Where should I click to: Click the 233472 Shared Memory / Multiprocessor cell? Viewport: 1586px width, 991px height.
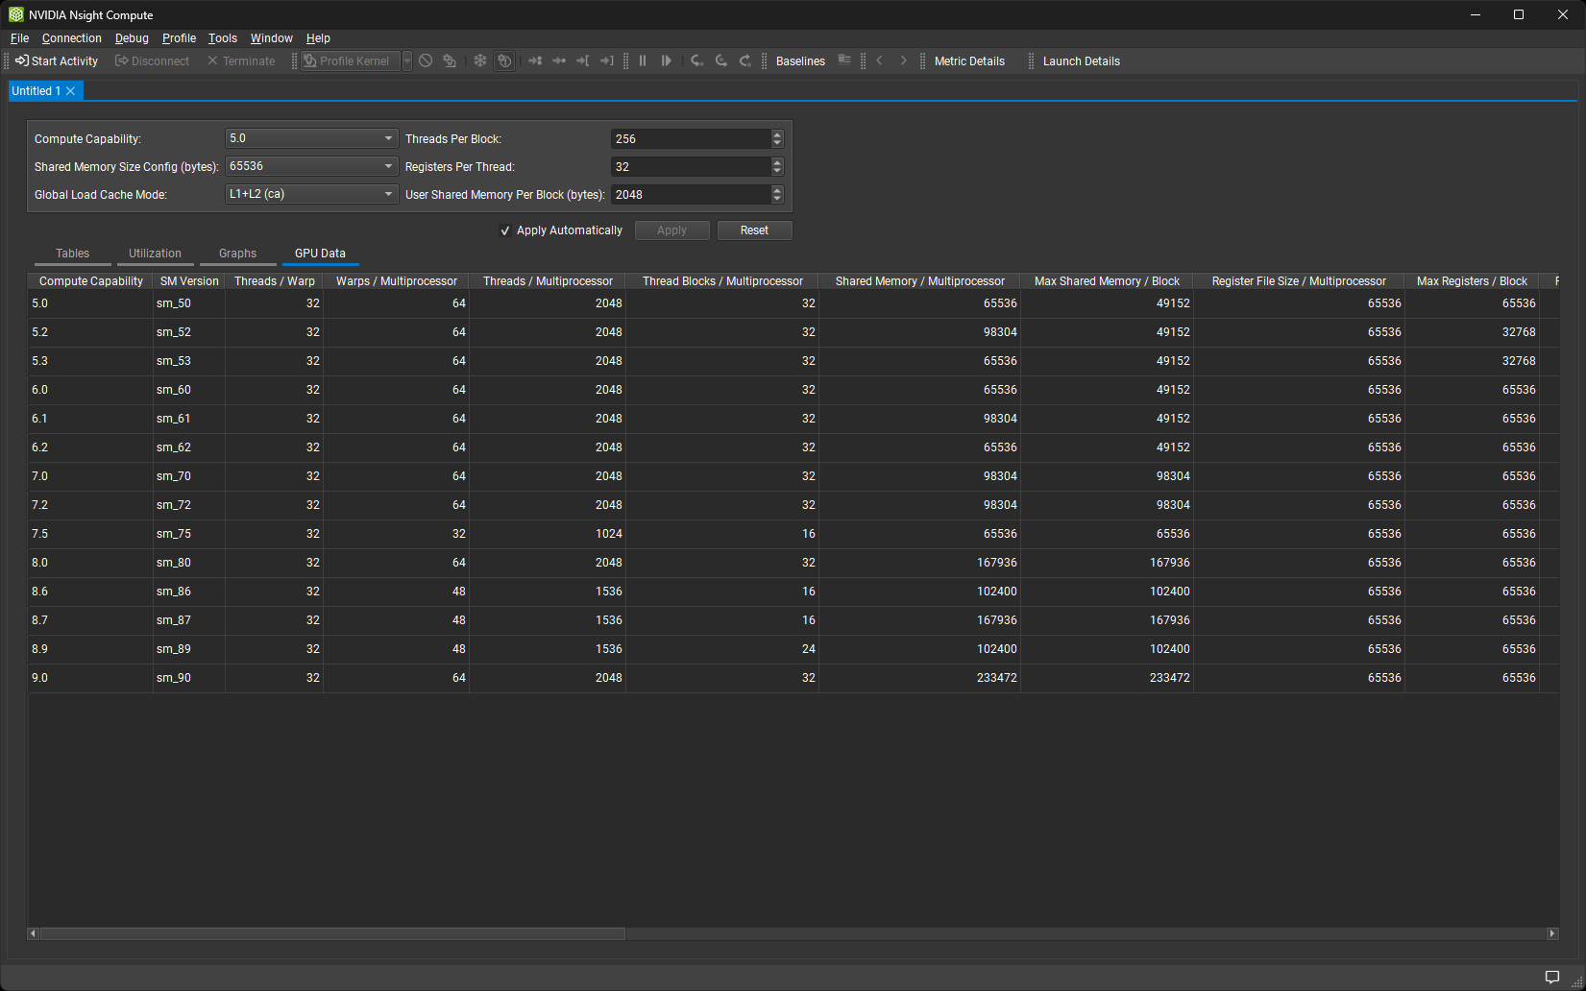[919, 678]
